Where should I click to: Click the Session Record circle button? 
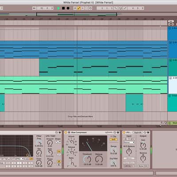(x=90, y=8)
